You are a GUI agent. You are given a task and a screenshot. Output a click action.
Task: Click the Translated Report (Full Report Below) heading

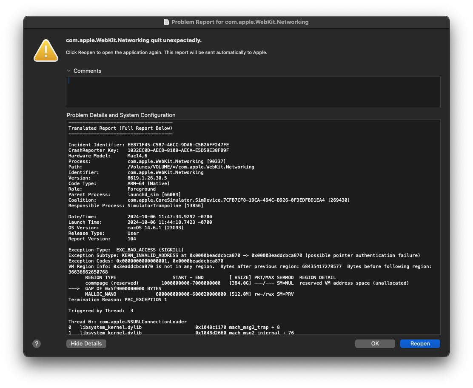(x=120, y=128)
